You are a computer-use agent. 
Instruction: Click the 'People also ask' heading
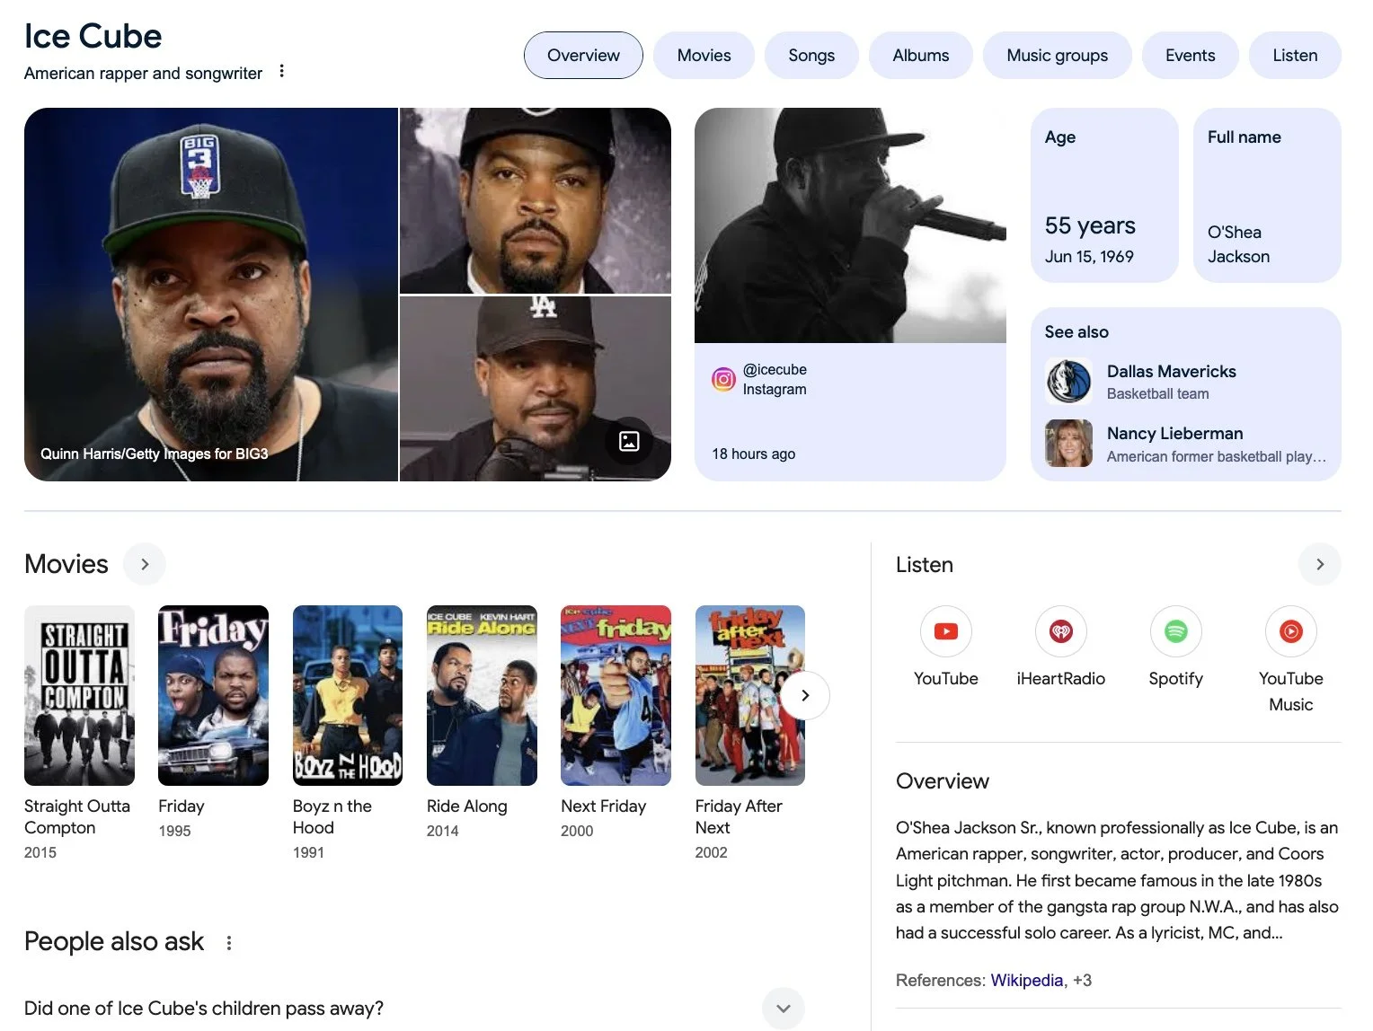114,942
